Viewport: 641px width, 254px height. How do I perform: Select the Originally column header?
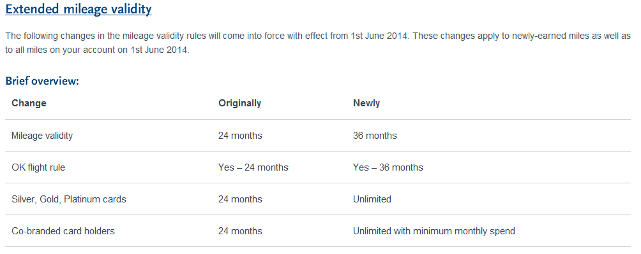pos(239,103)
